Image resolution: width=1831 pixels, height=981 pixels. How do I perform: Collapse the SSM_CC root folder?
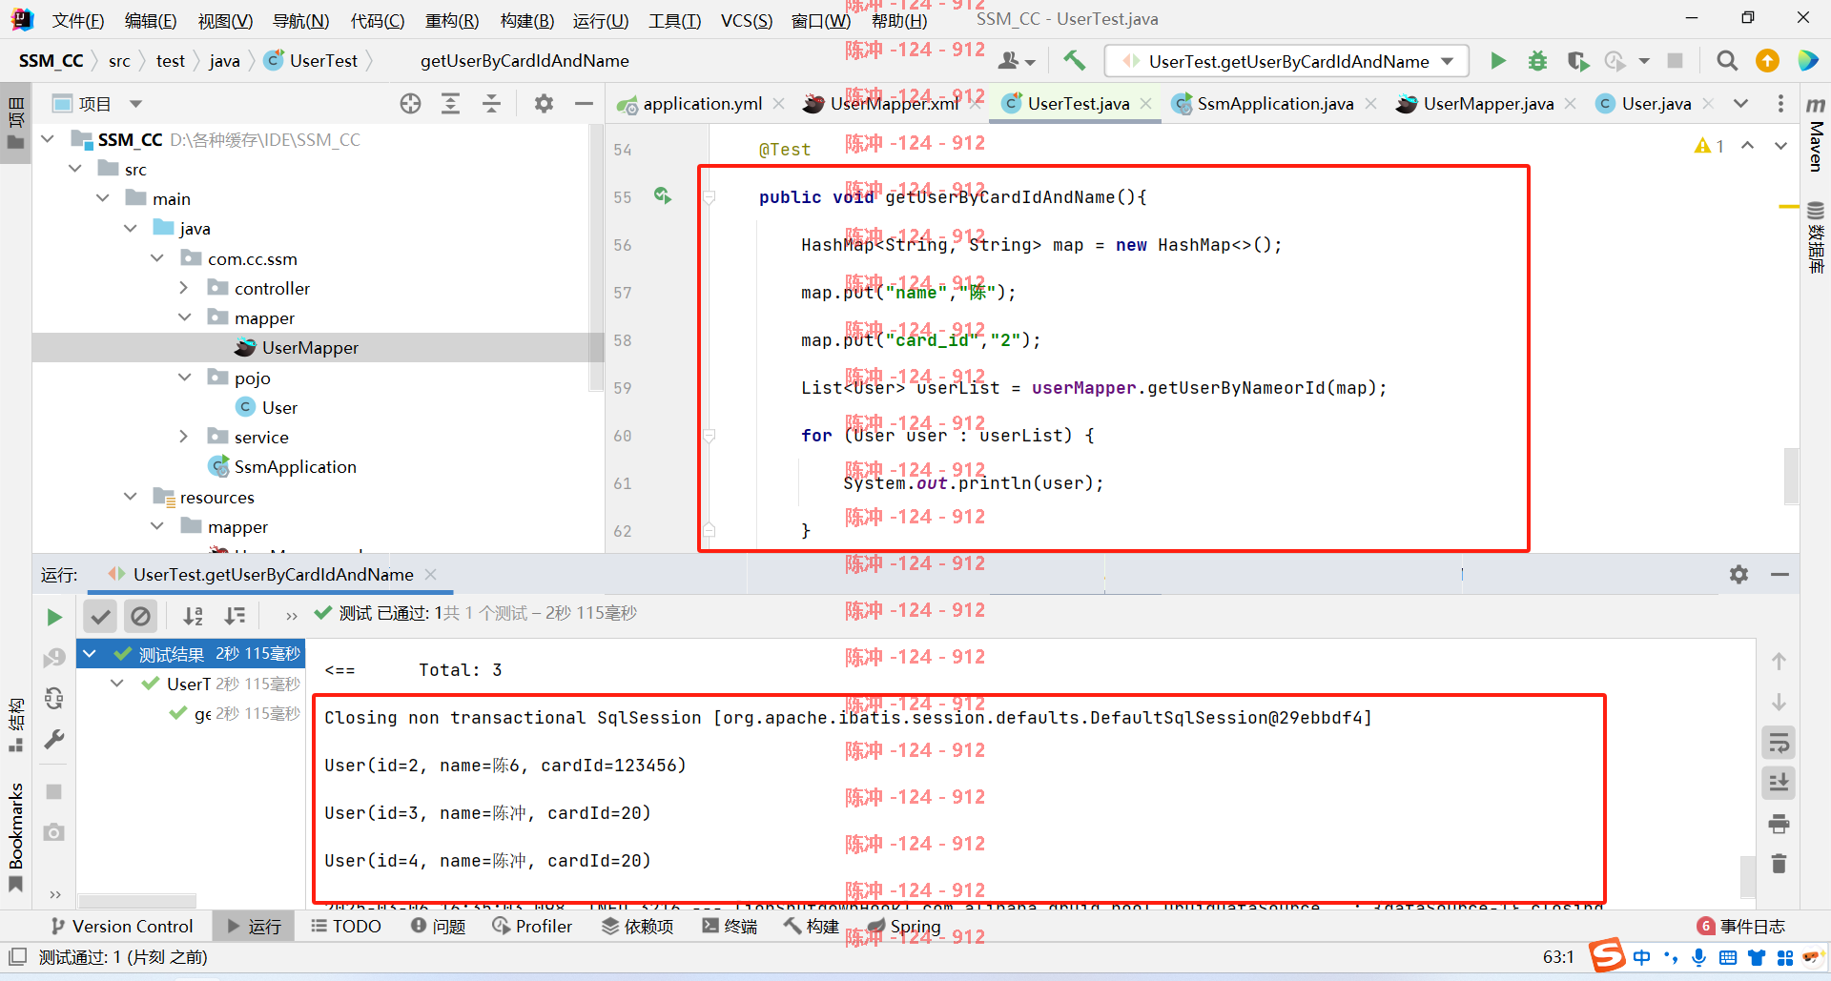tap(48, 139)
